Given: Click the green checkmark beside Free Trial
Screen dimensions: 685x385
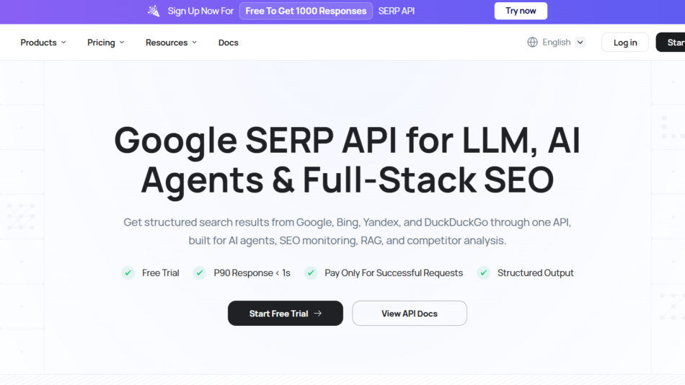Looking at the screenshot, I should (x=128, y=273).
